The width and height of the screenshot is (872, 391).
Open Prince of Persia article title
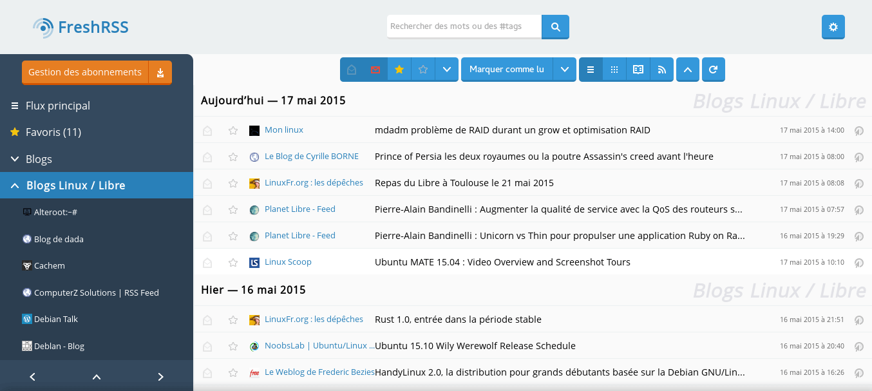coord(544,157)
